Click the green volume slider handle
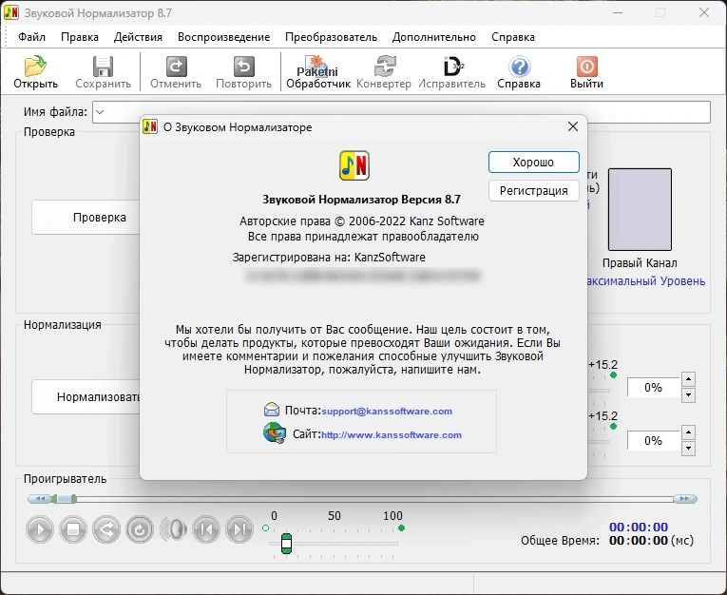727x595 pixels. click(287, 544)
